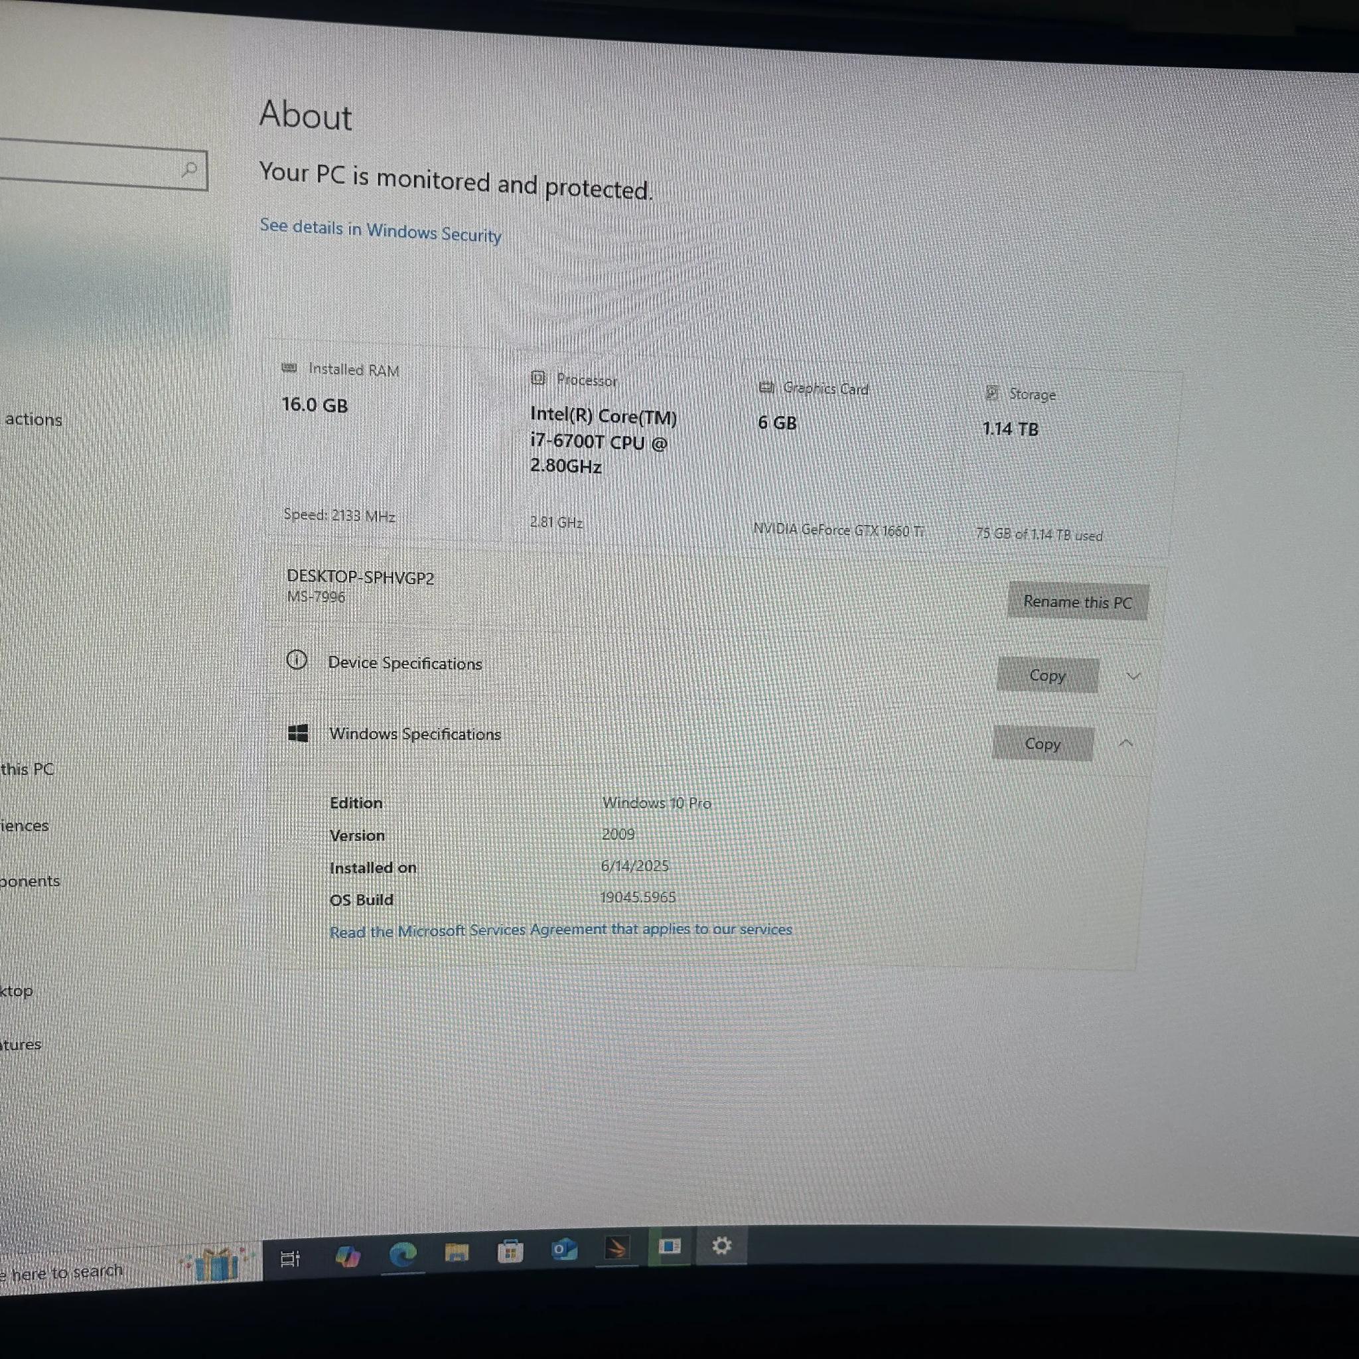Select sidebar item ending in 'actions'
This screenshot has width=1359, height=1359.
pos(34,419)
